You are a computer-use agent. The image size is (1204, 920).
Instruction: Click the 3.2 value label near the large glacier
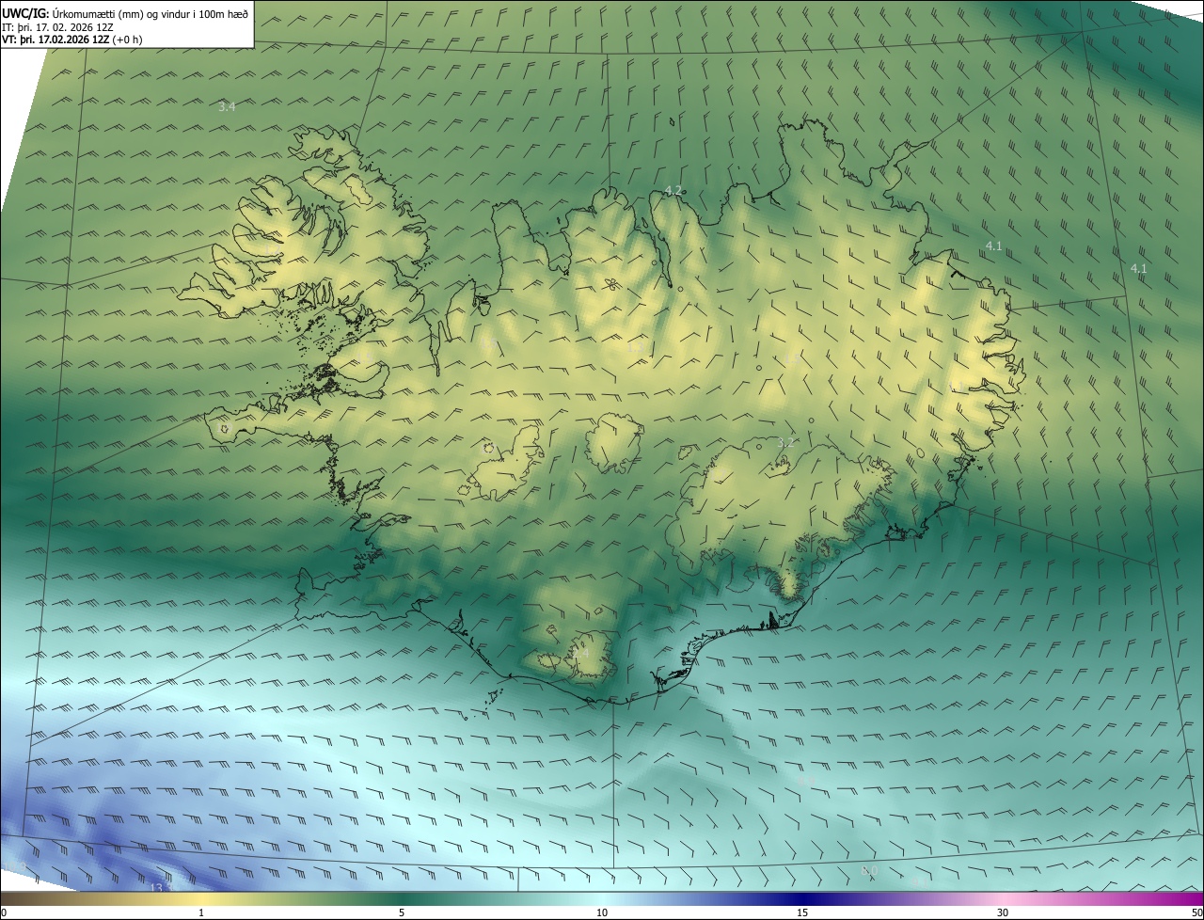[786, 442]
